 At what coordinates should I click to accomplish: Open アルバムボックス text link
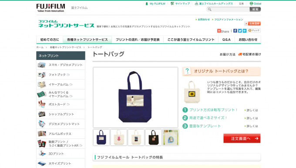coord(60,134)
